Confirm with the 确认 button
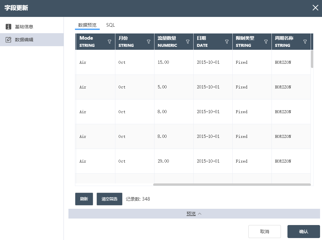The width and height of the screenshot is (322, 240). pyautogui.click(x=303, y=232)
